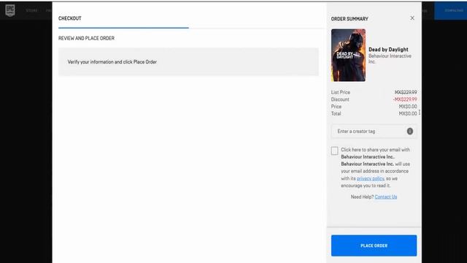
Task: Open the Contact Us help link
Action: click(x=386, y=197)
